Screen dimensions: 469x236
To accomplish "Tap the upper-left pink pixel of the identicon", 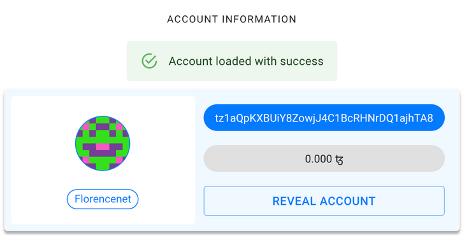I will [86, 127].
